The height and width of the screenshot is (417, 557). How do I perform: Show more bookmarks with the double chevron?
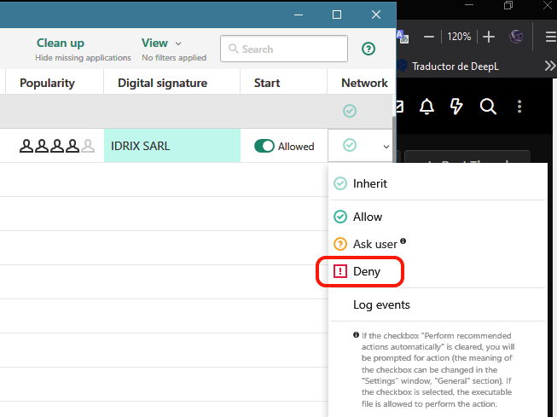[549, 66]
